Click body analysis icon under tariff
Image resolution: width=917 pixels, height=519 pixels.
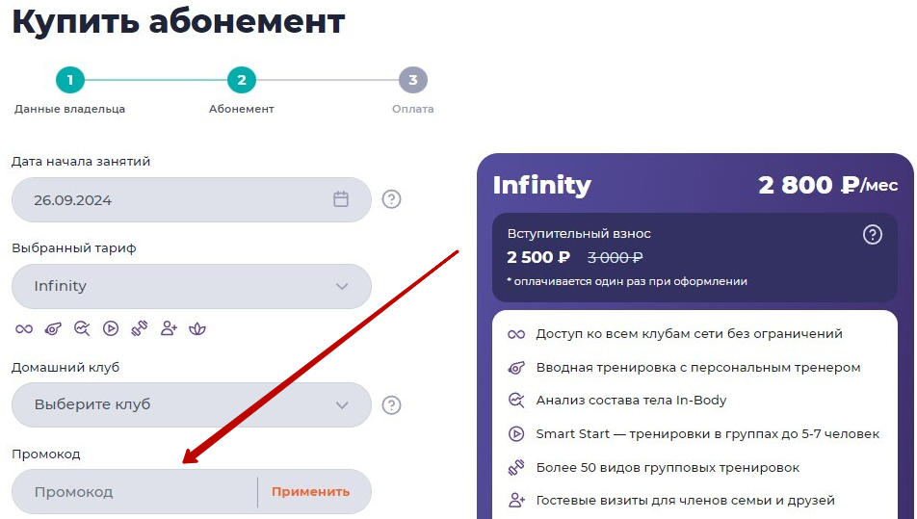click(82, 329)
